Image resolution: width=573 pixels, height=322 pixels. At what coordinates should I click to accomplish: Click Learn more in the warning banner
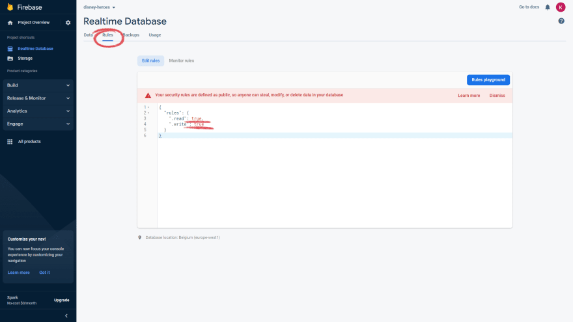coord(469,96)
